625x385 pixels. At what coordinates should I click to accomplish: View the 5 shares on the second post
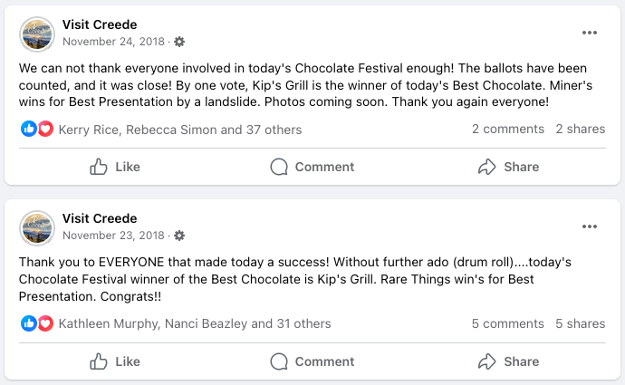point(581,323)
